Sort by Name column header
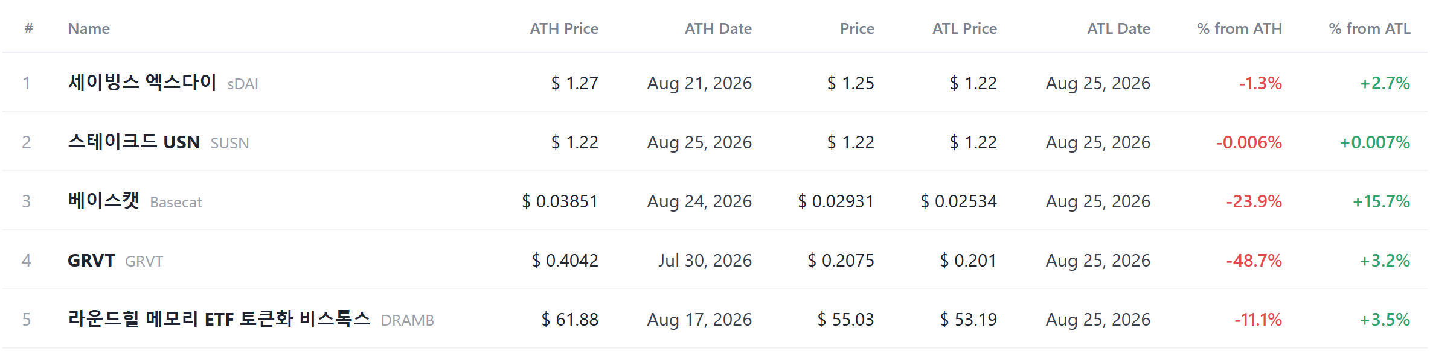Screen dimensions: 1430x351 [x=89, y=28]
